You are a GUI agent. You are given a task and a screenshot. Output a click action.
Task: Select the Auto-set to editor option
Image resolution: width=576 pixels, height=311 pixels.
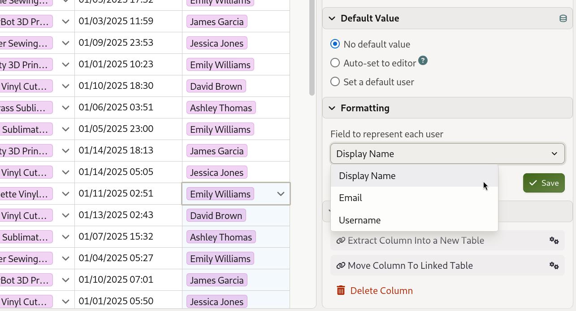click(335, 63)
